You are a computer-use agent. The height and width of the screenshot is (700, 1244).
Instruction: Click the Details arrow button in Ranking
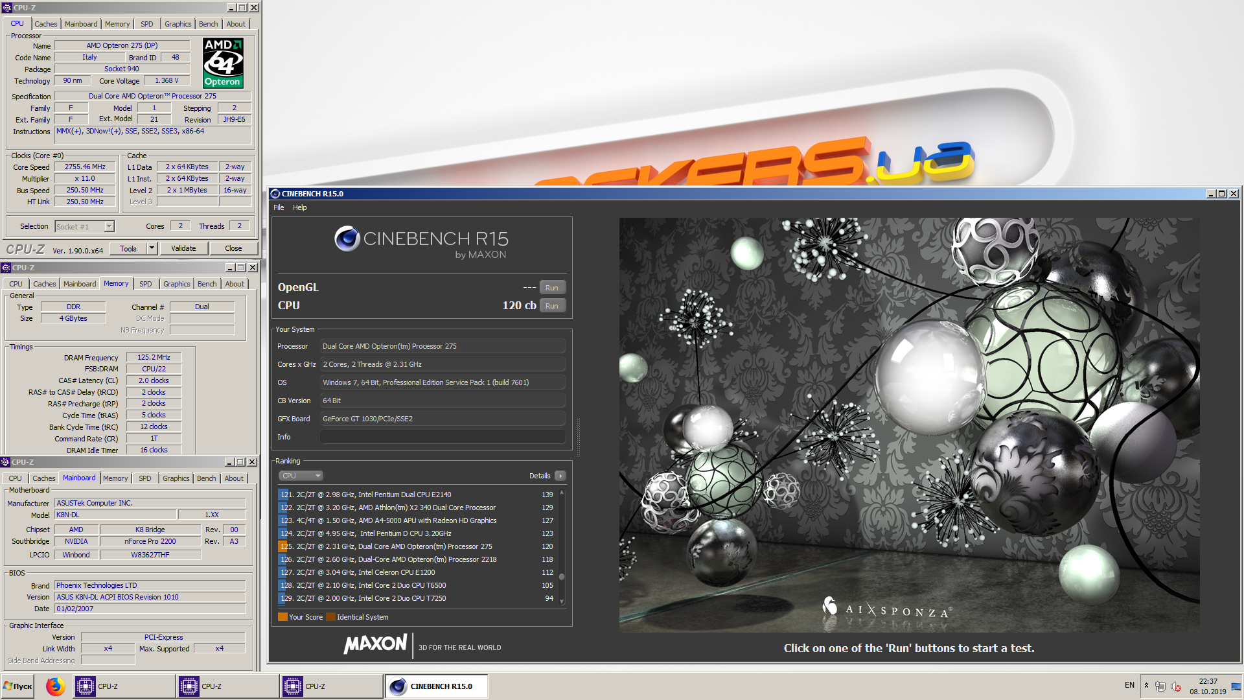(560, 476)
